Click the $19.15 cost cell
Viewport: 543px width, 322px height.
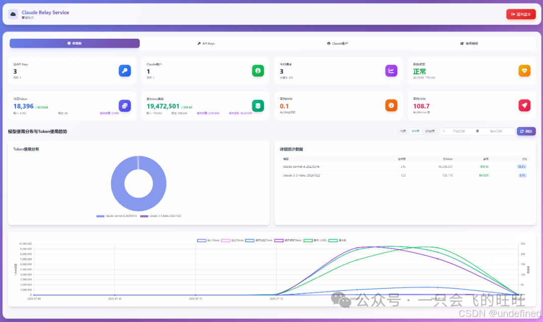coord(484,167)
